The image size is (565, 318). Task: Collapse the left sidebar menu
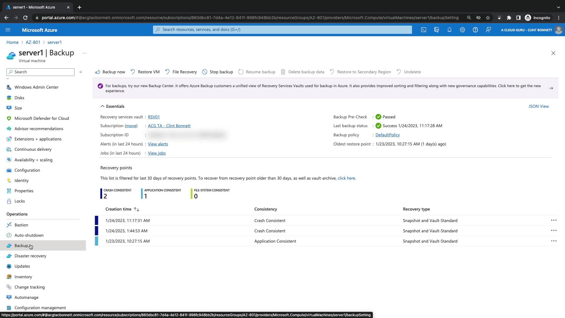click(x=81, y=72)
